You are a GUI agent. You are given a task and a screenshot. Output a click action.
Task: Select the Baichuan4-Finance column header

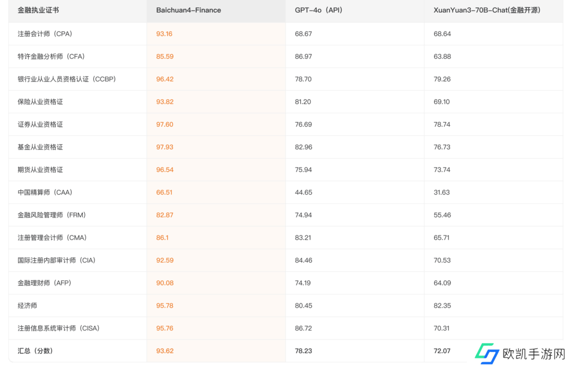point(188,10)
